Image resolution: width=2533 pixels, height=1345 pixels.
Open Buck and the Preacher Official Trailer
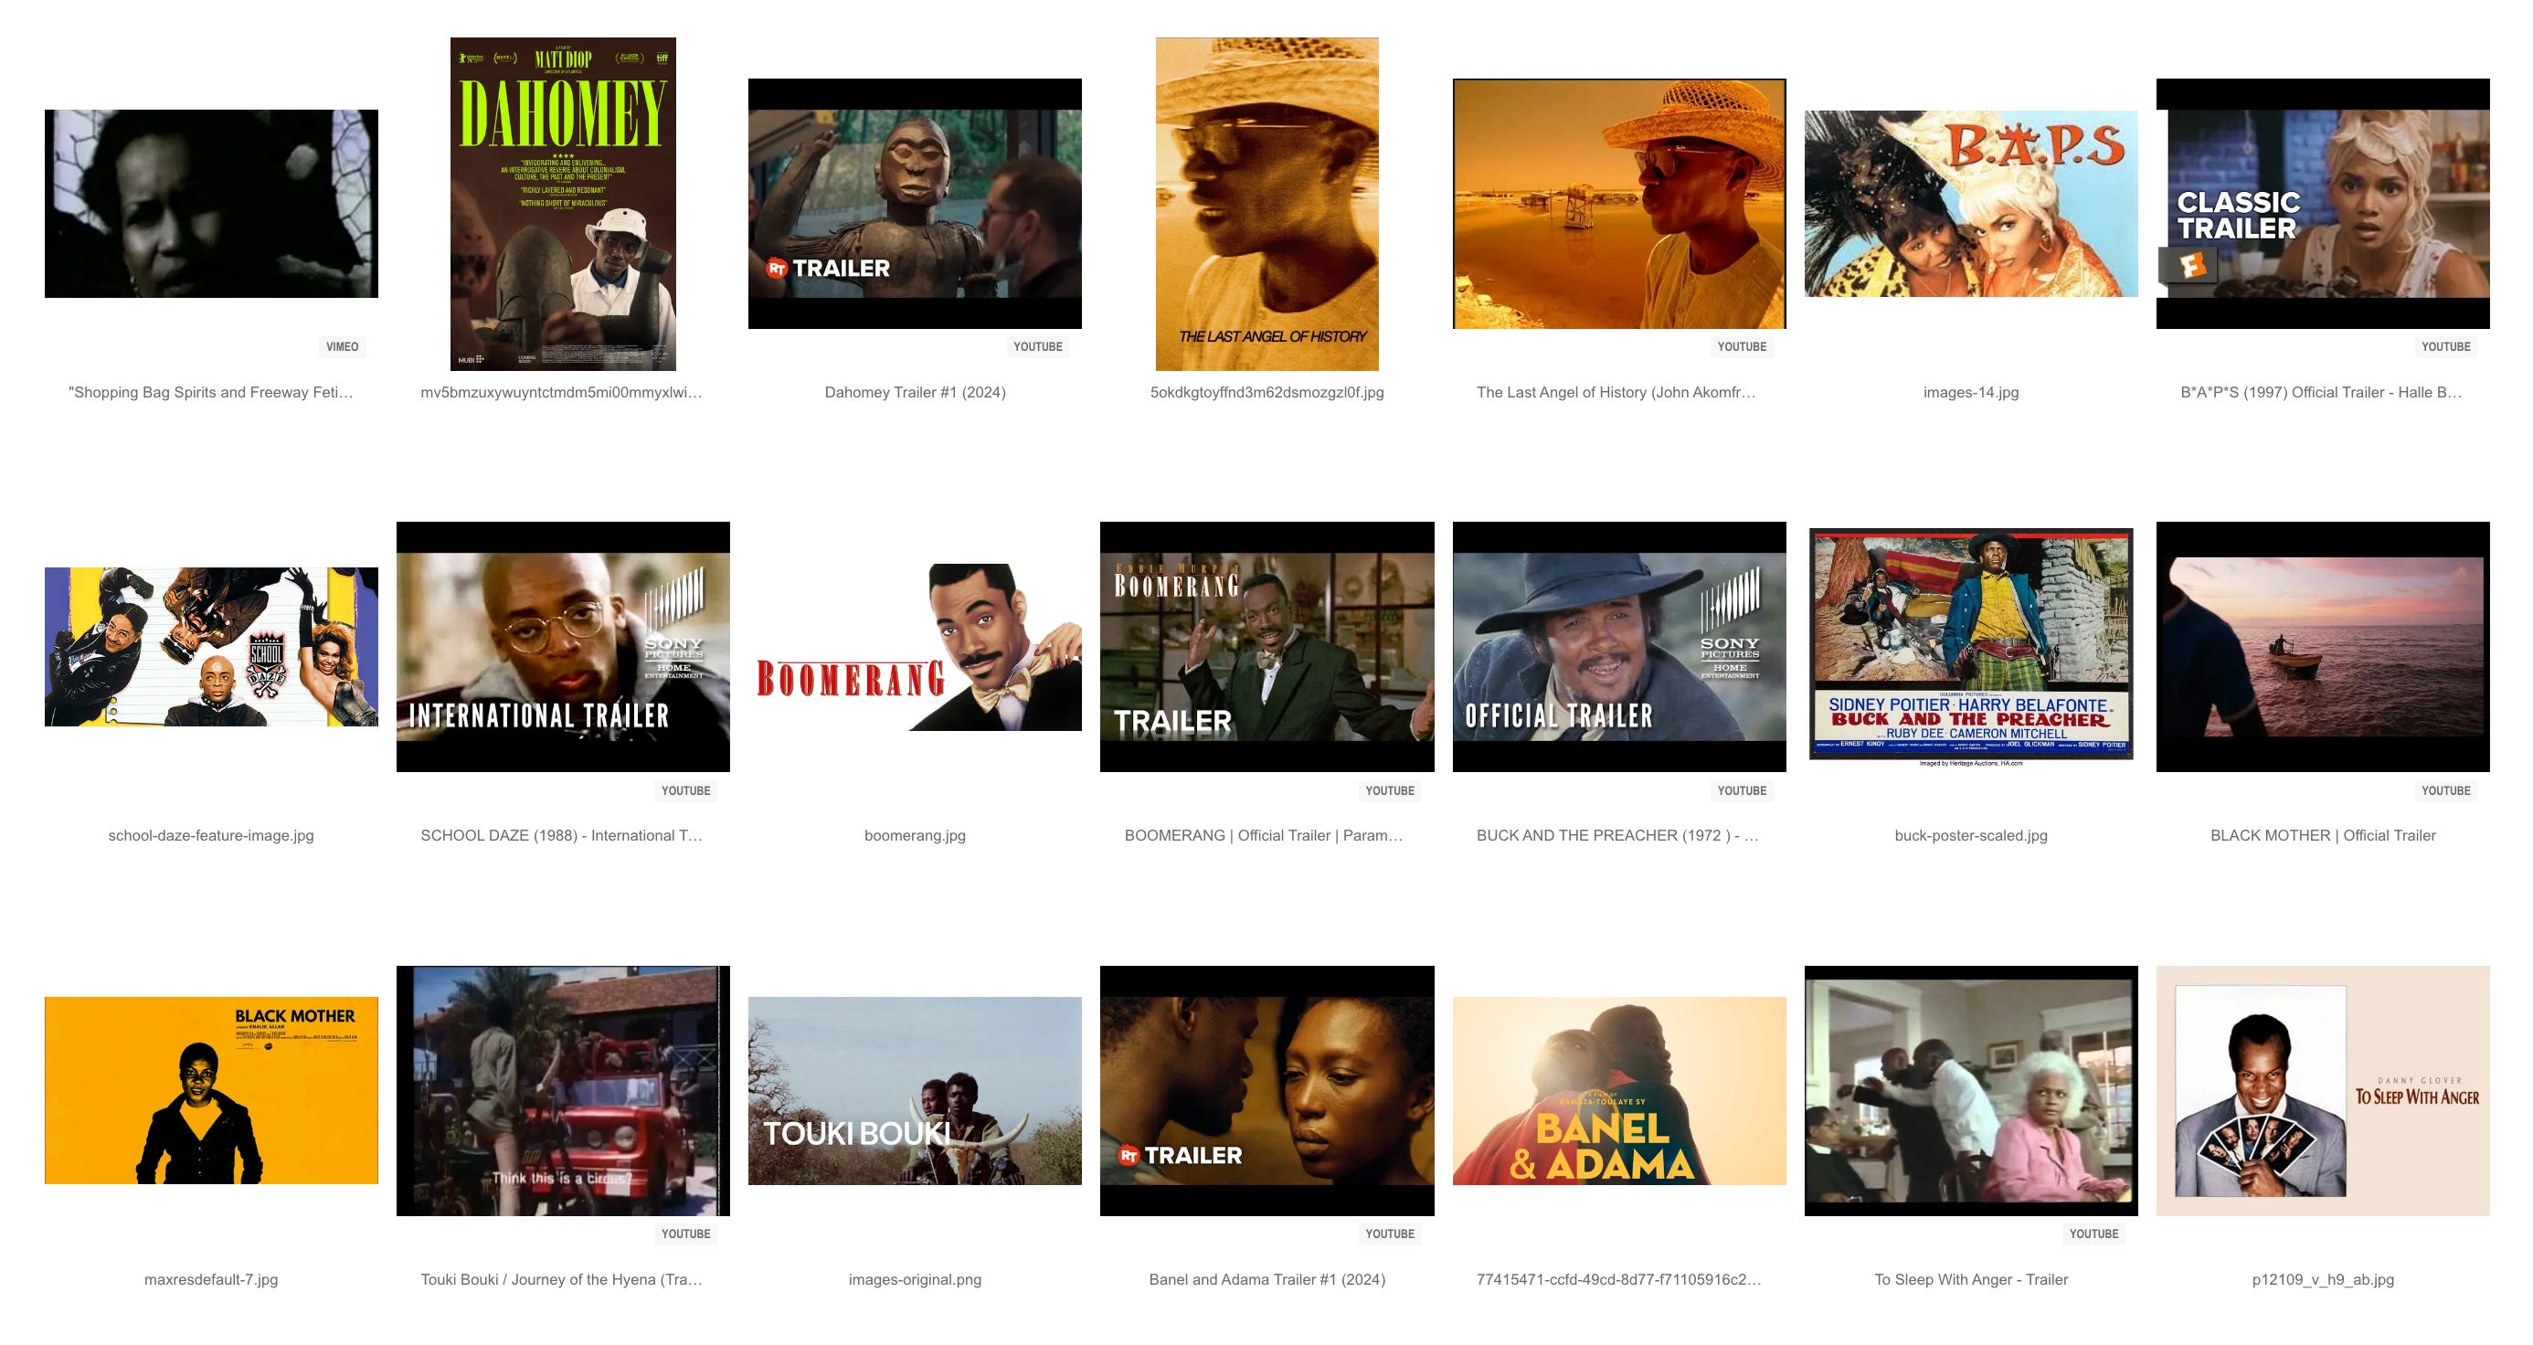[x=1618, y=647]
